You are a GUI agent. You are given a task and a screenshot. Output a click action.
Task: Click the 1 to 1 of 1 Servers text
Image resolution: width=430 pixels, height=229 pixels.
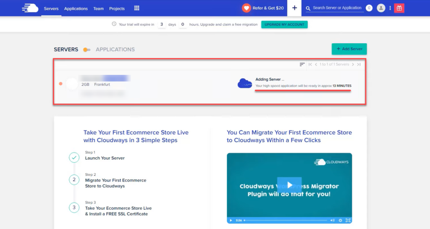pos(334,64)
